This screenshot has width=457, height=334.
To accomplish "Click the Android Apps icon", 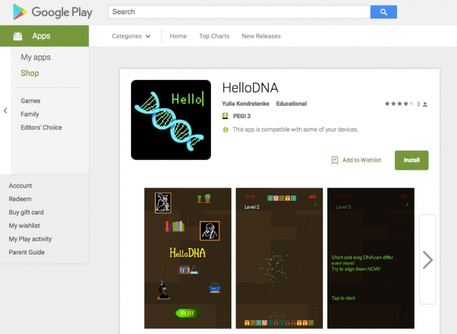I will (x=18, y=36).
